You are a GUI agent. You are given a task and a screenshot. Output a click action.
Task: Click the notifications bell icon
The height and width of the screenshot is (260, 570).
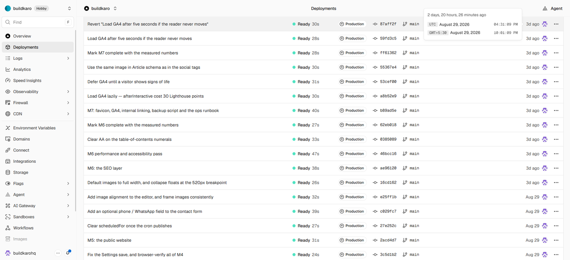tap(68, 253)
